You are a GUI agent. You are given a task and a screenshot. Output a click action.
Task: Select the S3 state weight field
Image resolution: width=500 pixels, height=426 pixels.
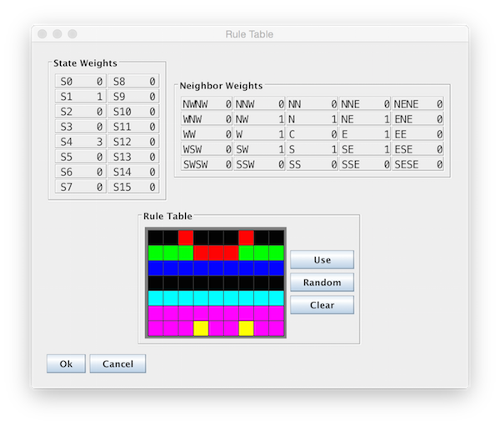(x=81, y=127)
